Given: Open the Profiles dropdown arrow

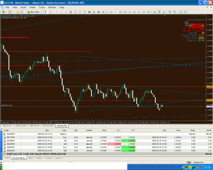Looking at the screenshot, I should (x=13, y=12).
